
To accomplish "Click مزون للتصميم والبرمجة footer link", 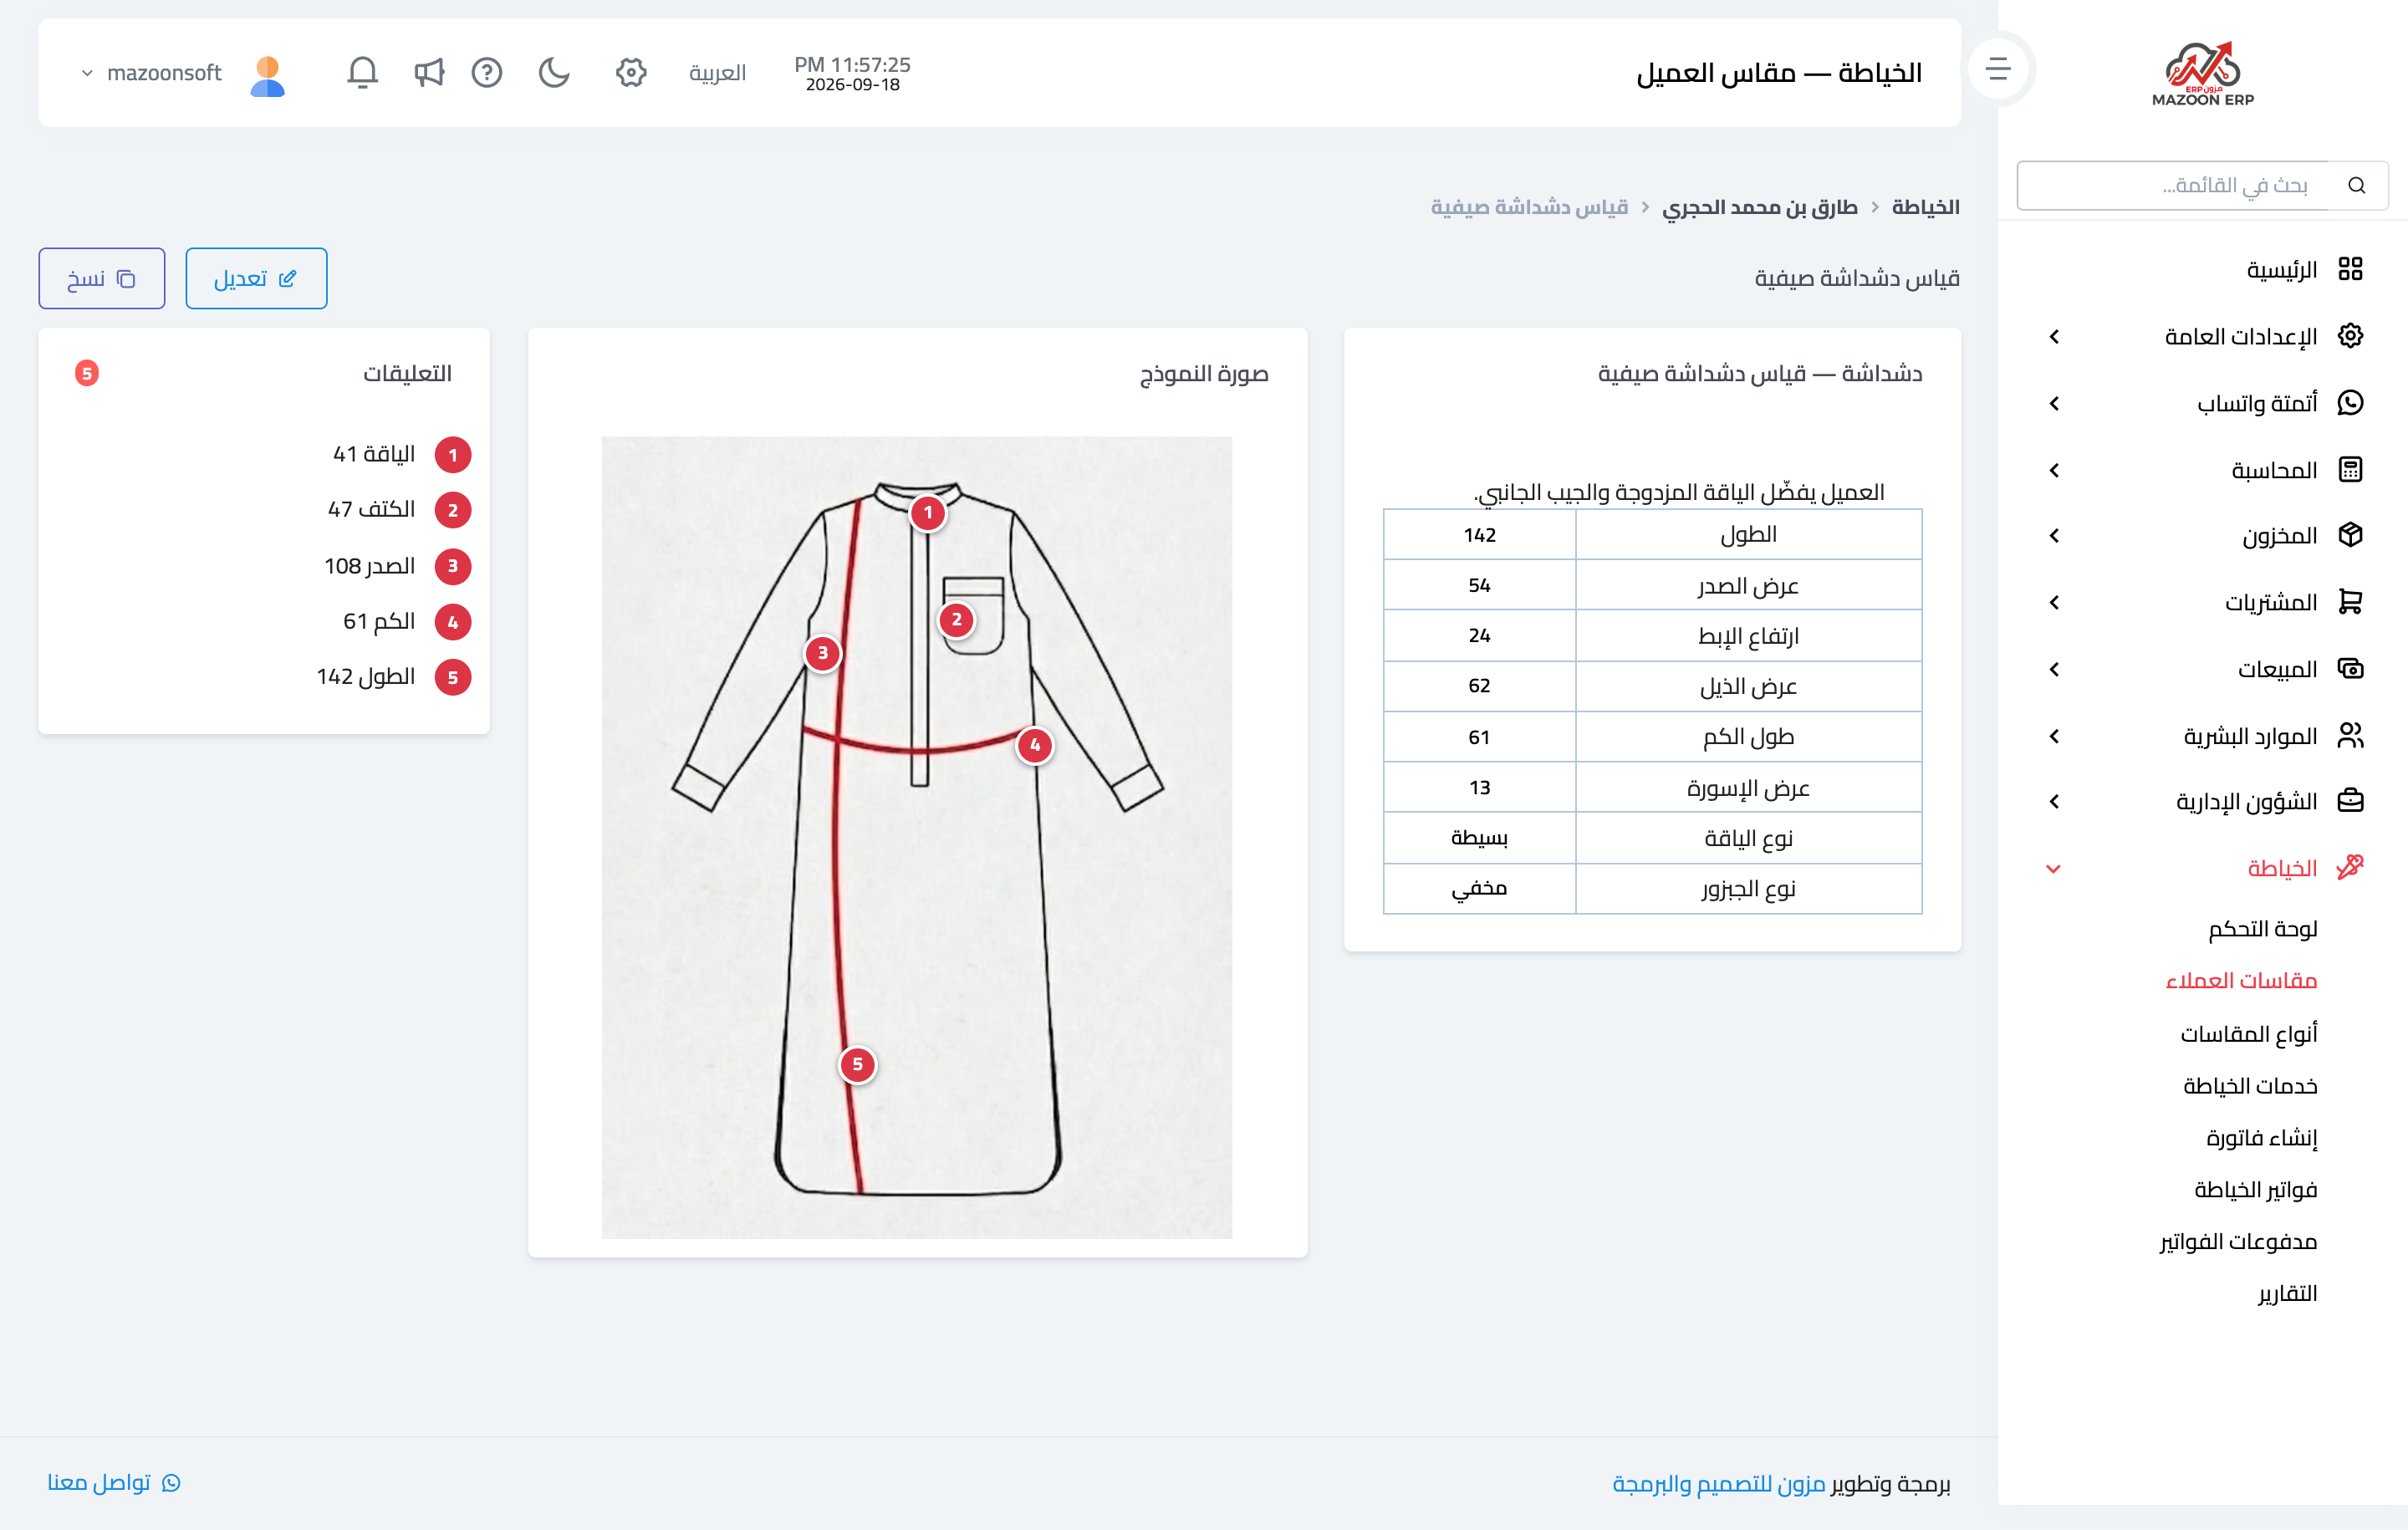I will tap(1719, 1483).
